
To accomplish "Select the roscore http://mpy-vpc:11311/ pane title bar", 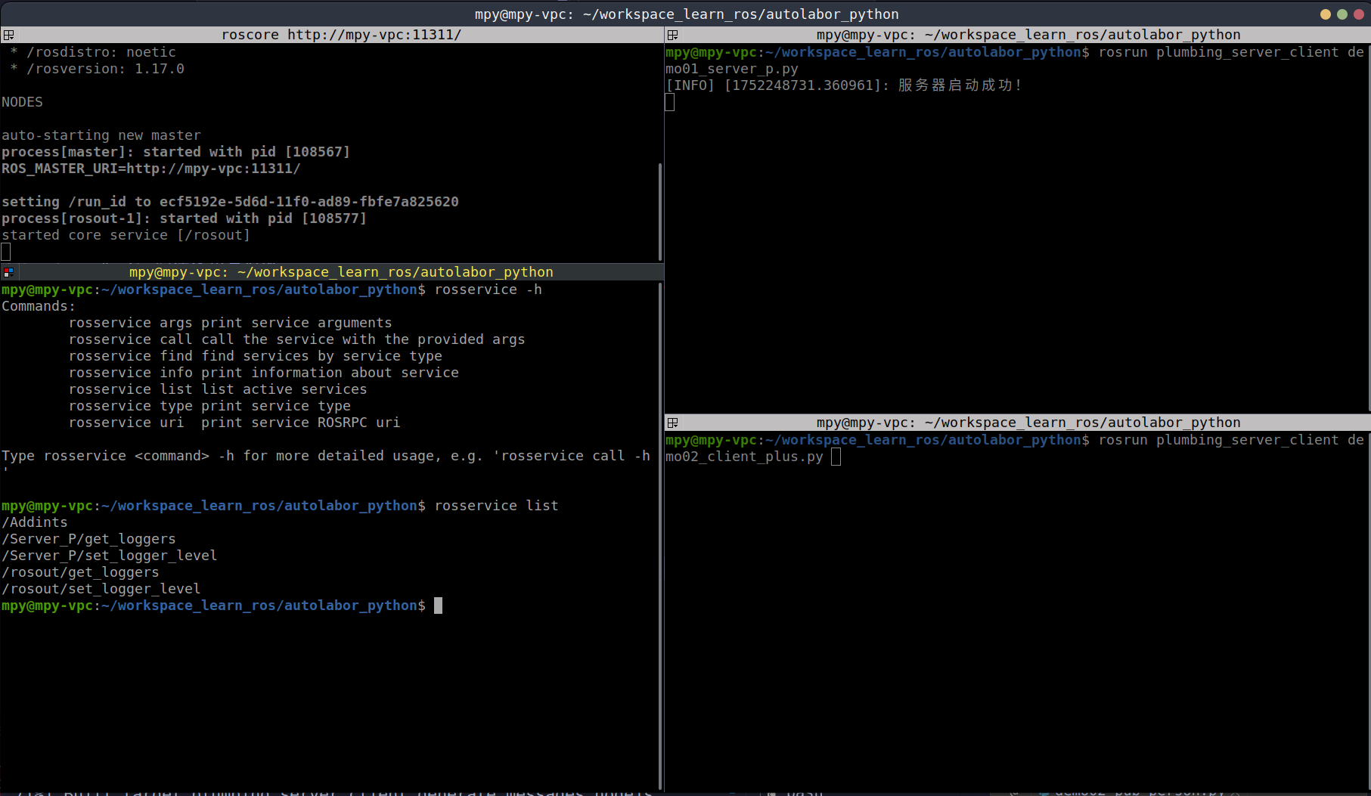I will click(x=341, y=35).
